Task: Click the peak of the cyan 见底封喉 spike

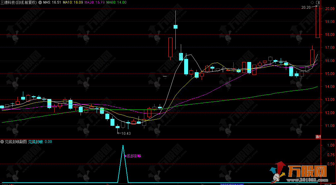Action: (x=123, y=146)
